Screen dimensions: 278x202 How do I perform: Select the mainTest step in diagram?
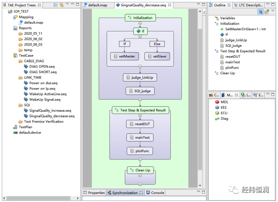140,137
